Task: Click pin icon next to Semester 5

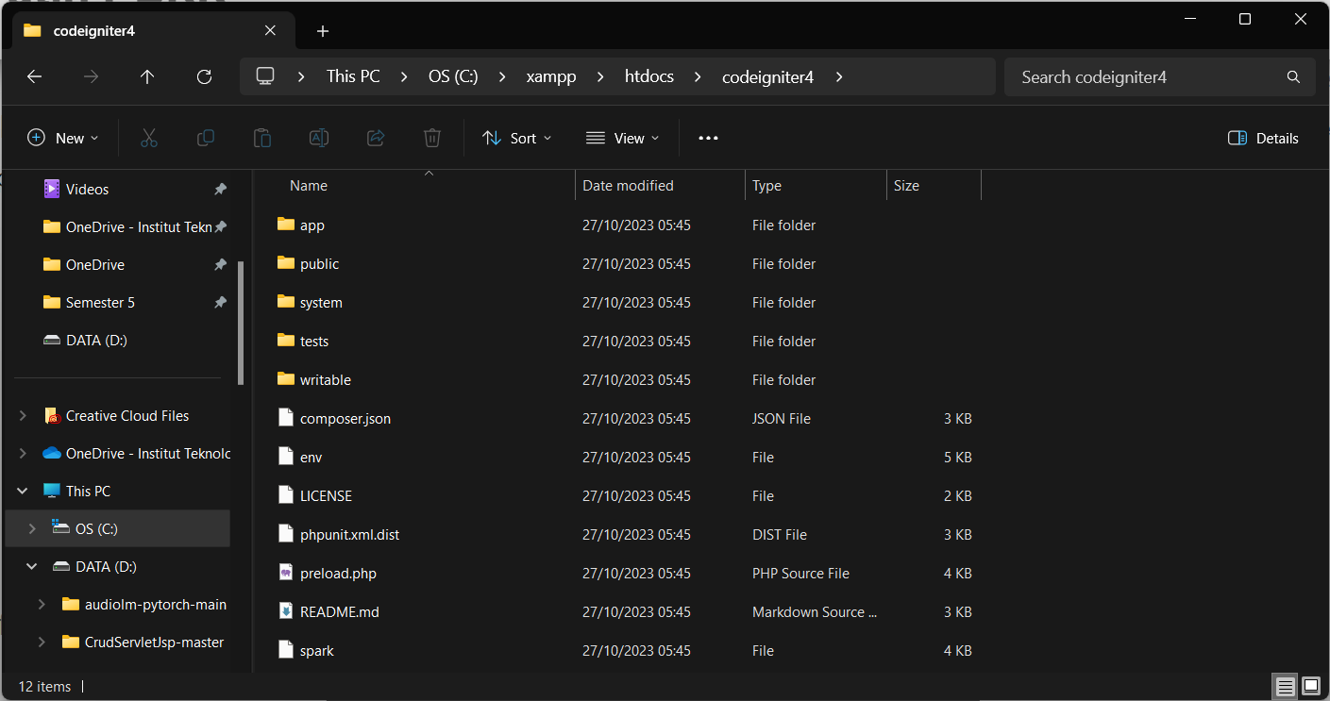Action: point(220,303)
